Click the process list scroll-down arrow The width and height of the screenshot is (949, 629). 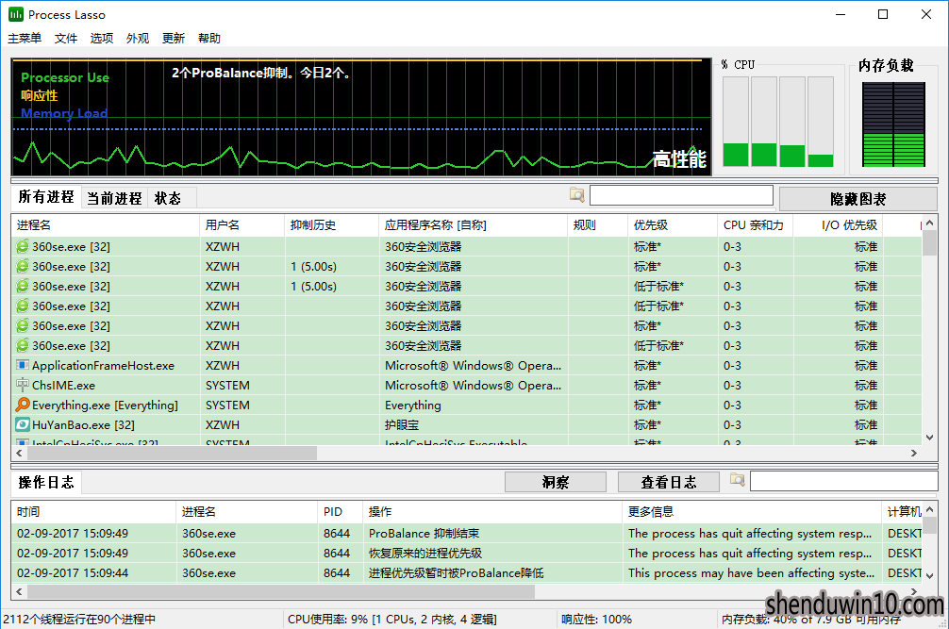pos(929,438)
